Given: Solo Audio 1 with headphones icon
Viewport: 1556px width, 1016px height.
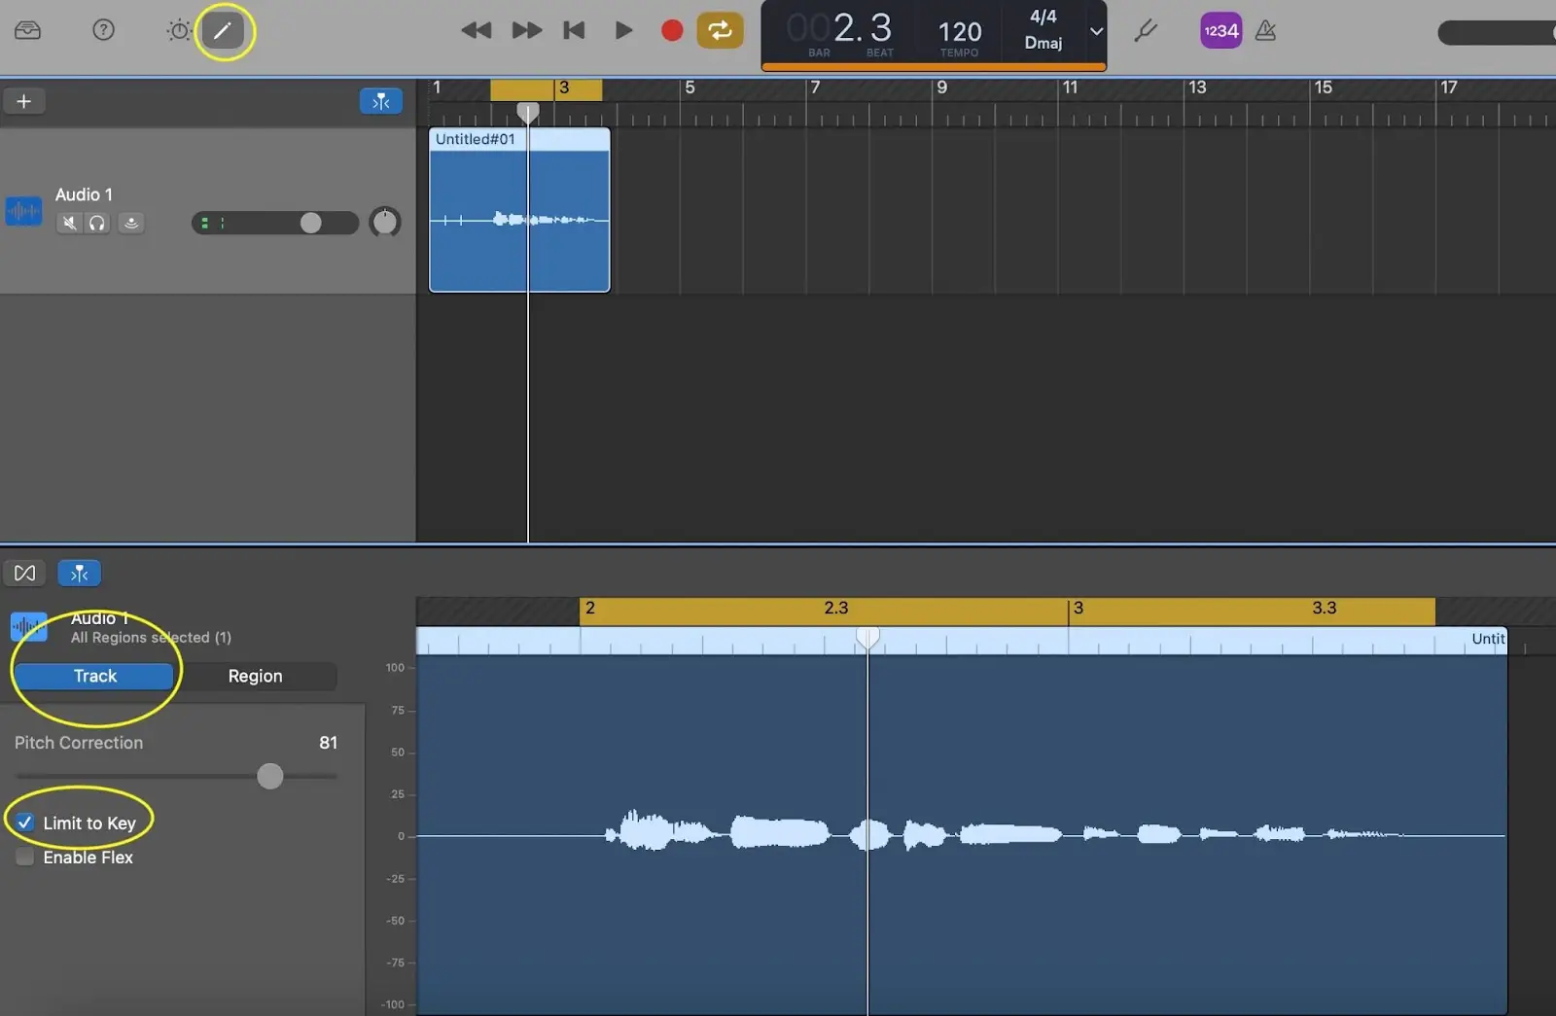Looking at the screenshot, I should (97, 223).
